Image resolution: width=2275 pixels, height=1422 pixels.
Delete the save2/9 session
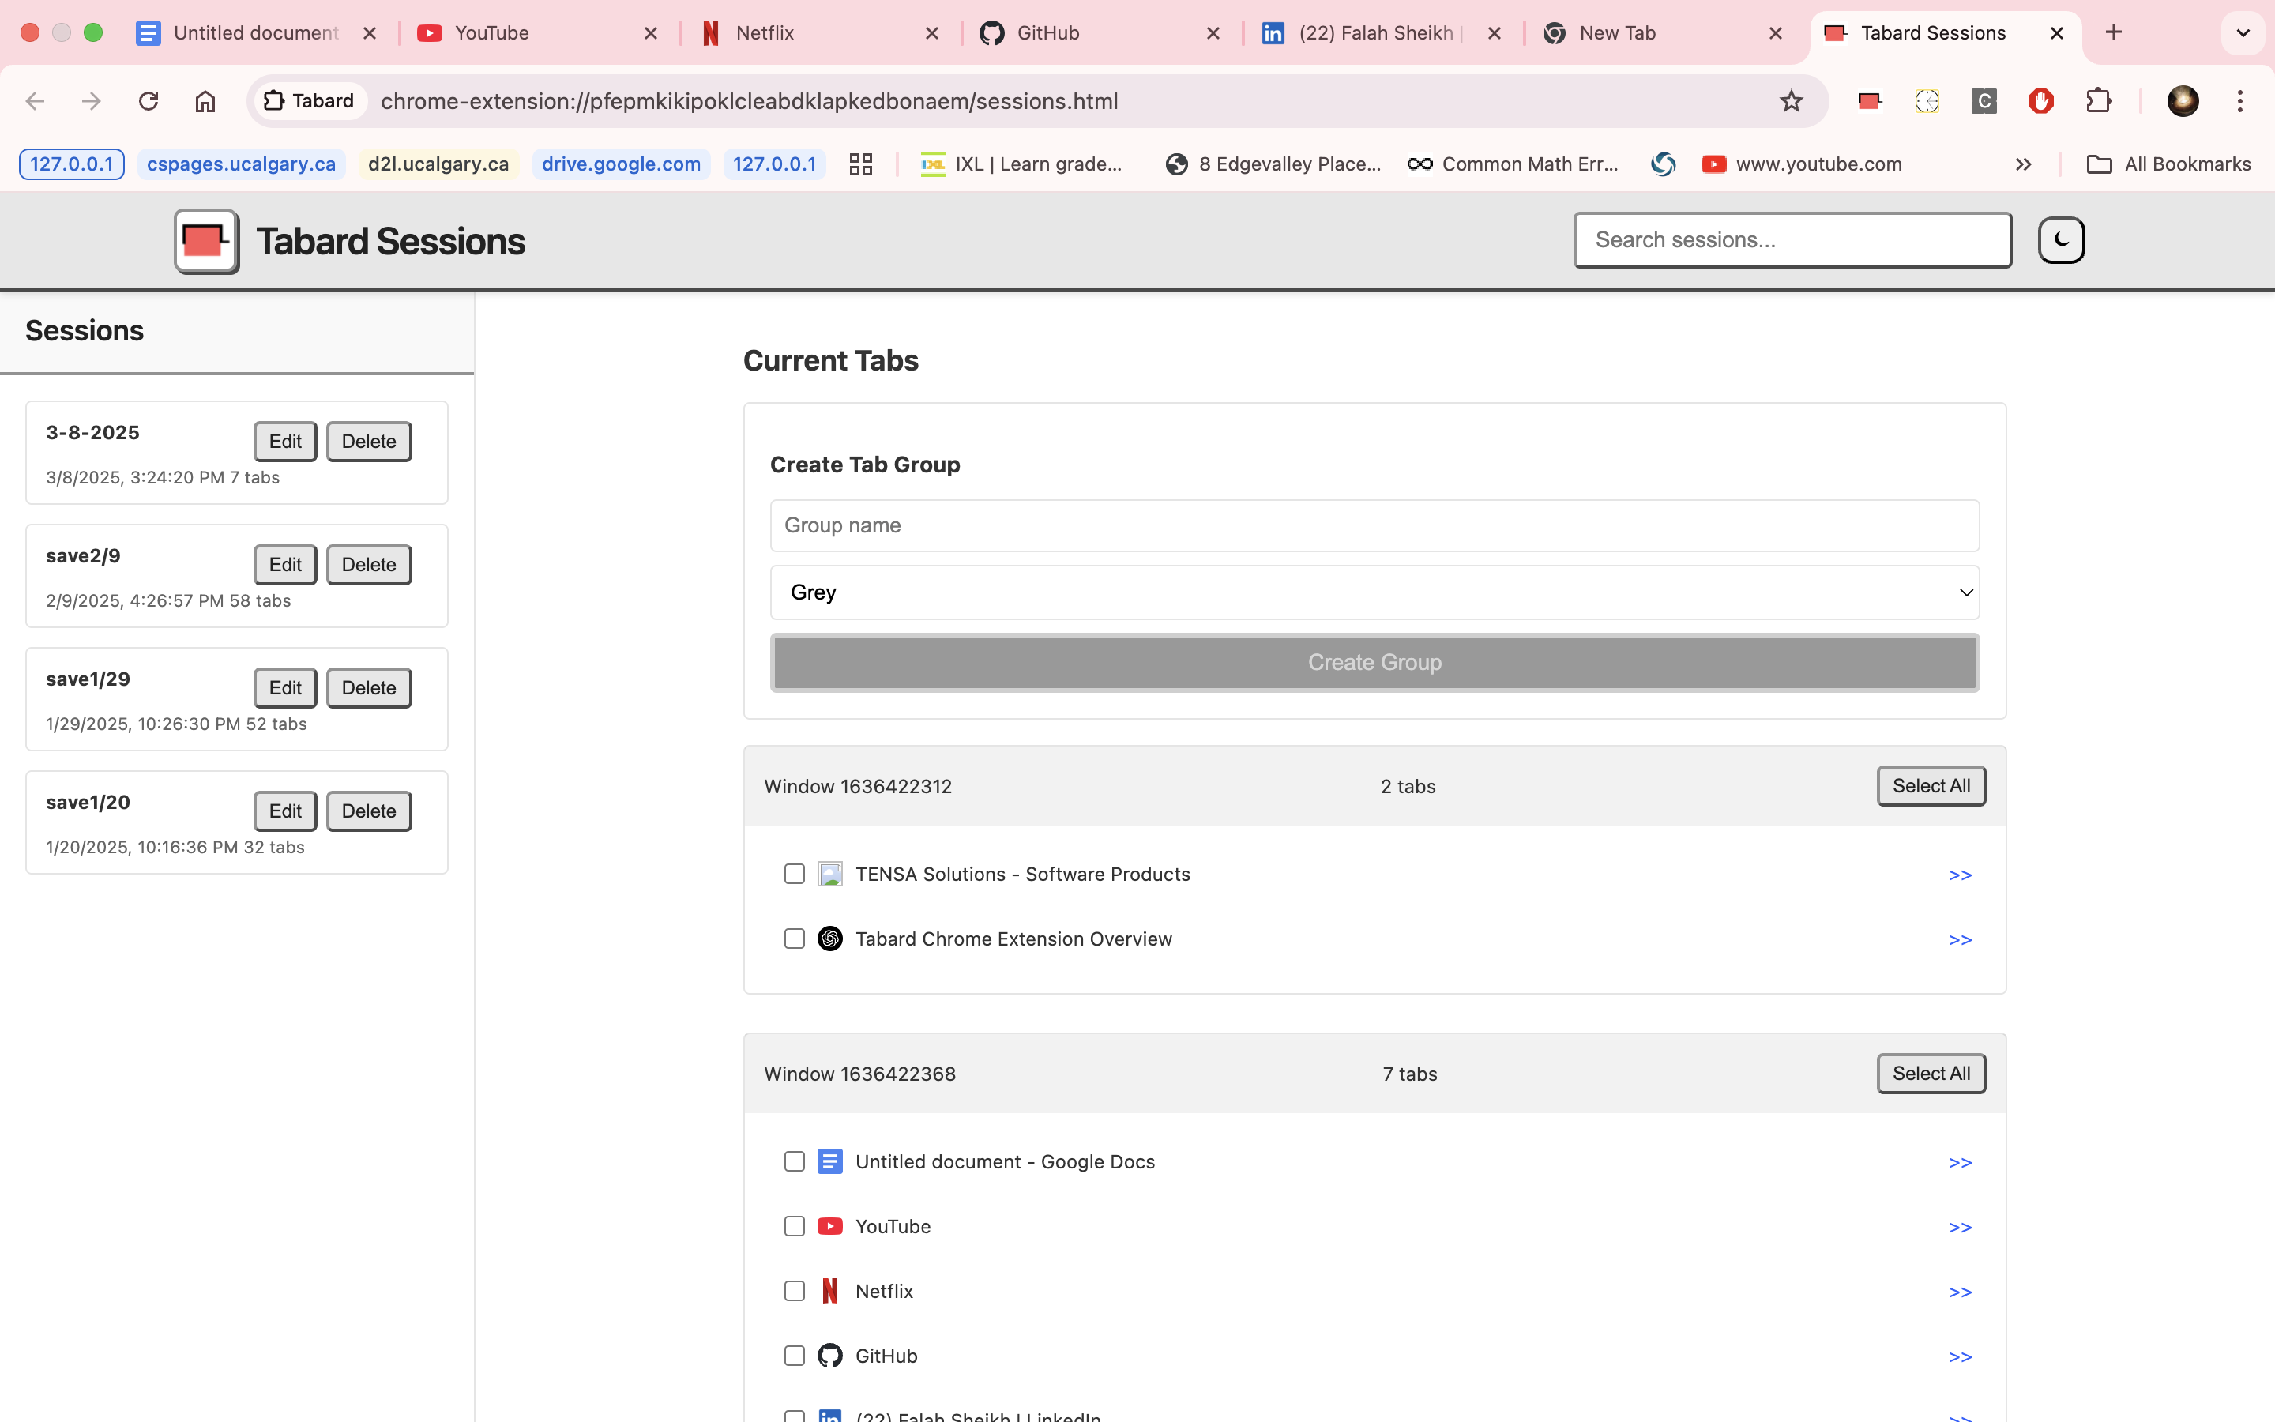coord(369,564)
